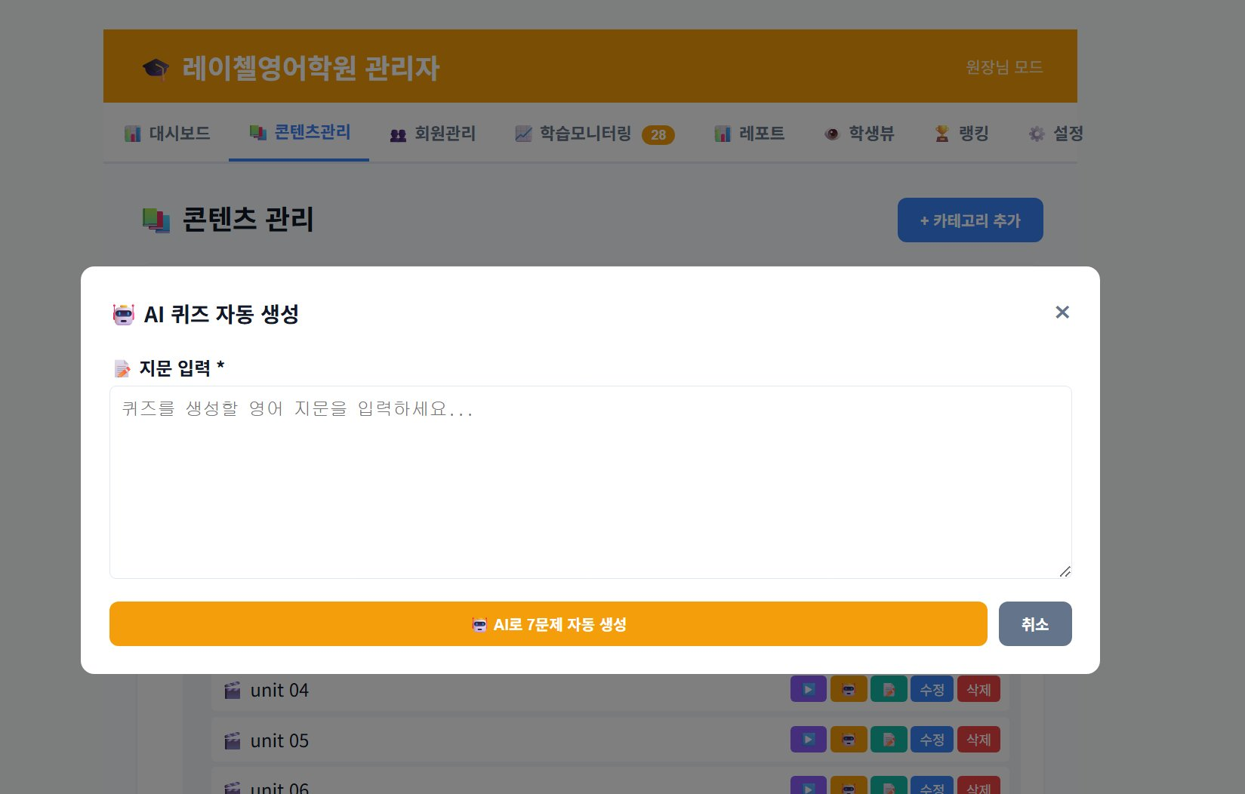
Task: Click 수정 for unit 05
Action: point(932,739)
